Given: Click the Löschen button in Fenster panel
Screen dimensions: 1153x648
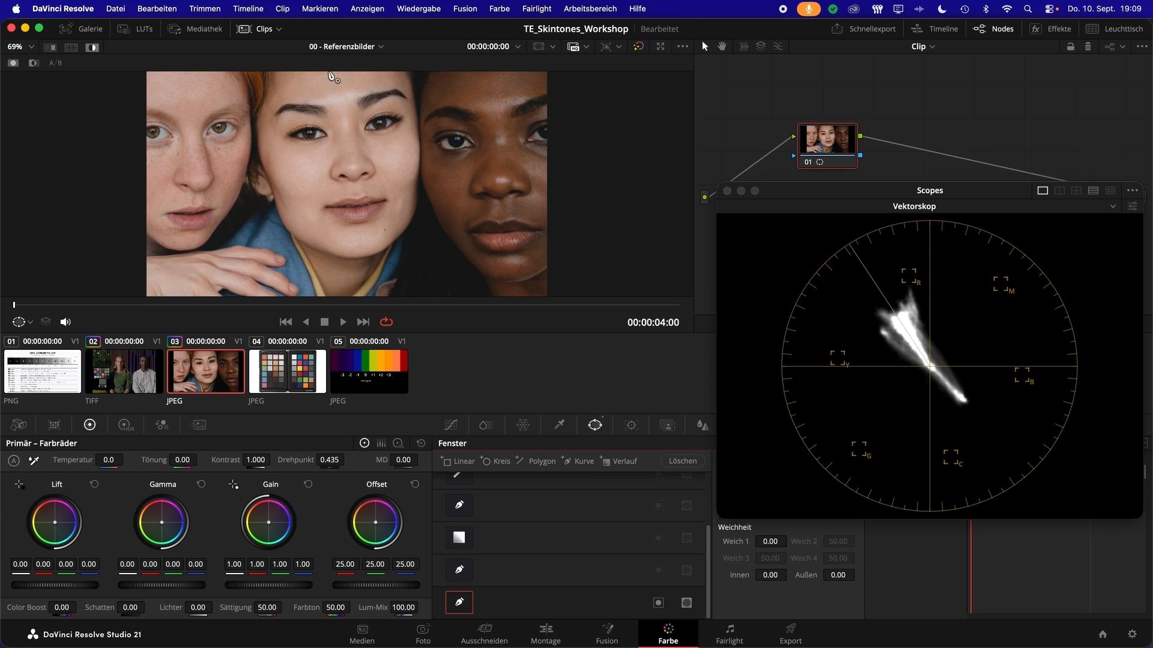Looking at the screenshot, I should tap(683, 461).
